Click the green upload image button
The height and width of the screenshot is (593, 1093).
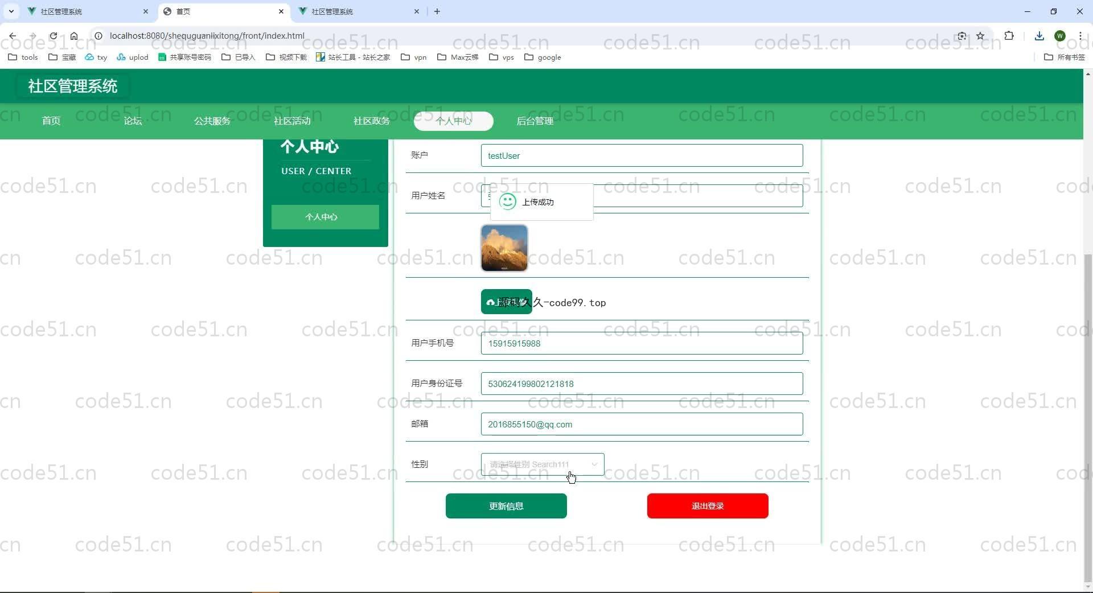(507, 302)
